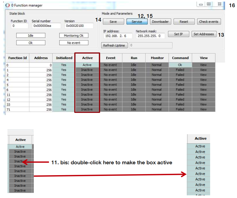Click the Save button
237x198 pixels.
(x=113, y=22)
